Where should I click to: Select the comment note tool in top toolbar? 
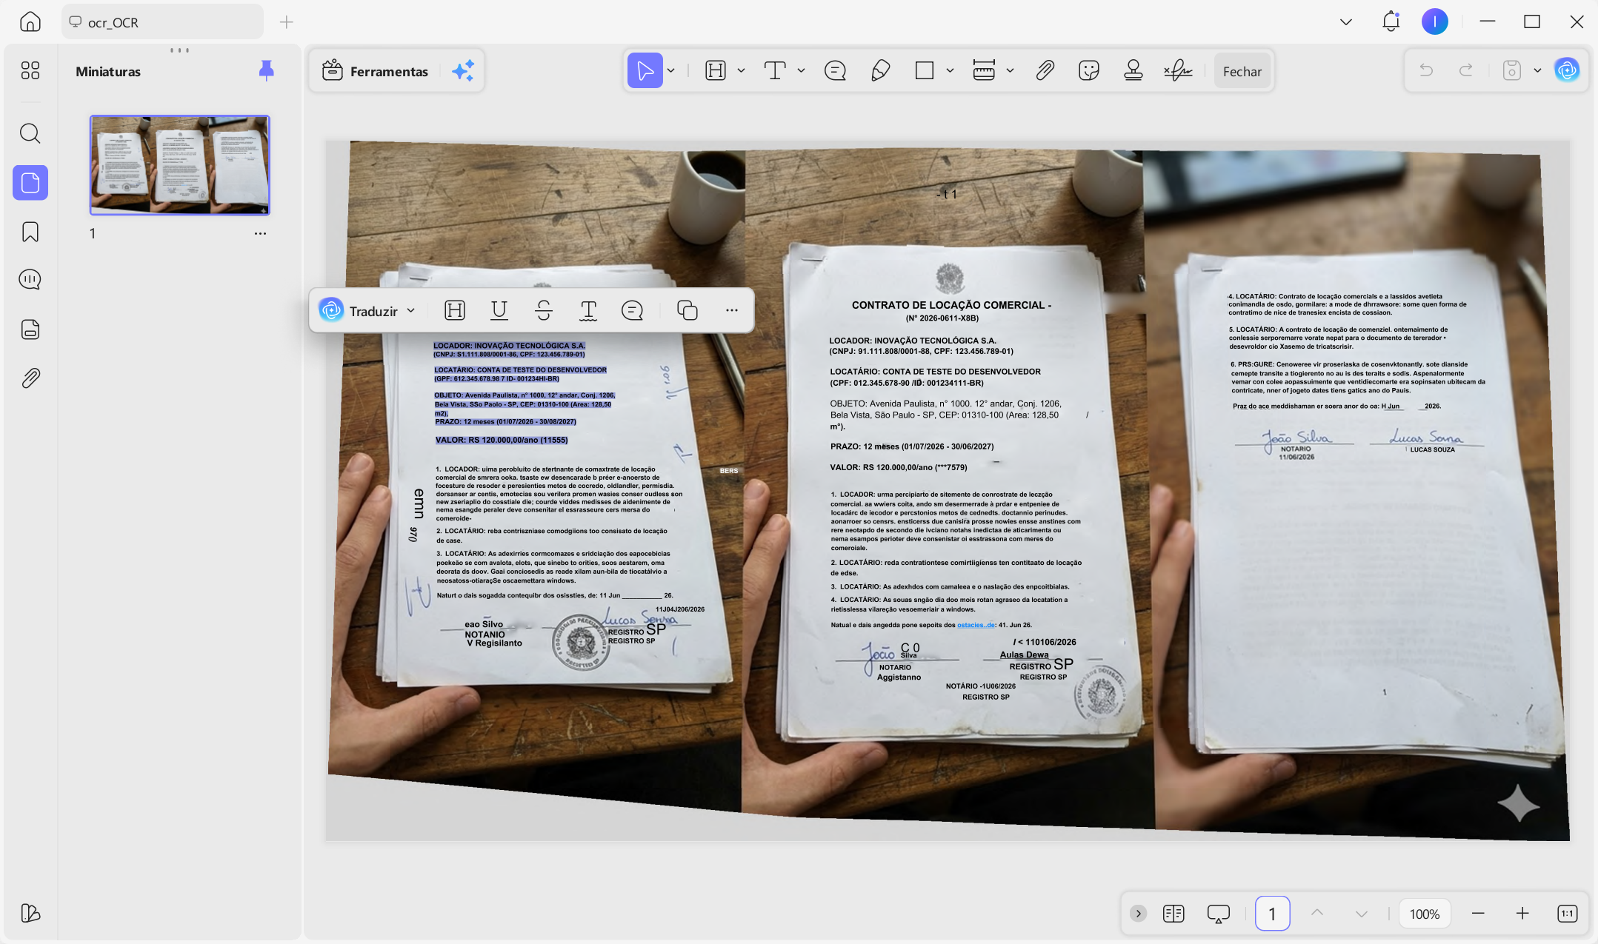835,71
